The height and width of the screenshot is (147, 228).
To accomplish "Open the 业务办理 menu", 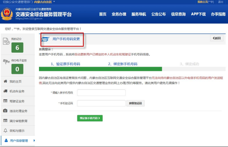I will pos(119,14).
